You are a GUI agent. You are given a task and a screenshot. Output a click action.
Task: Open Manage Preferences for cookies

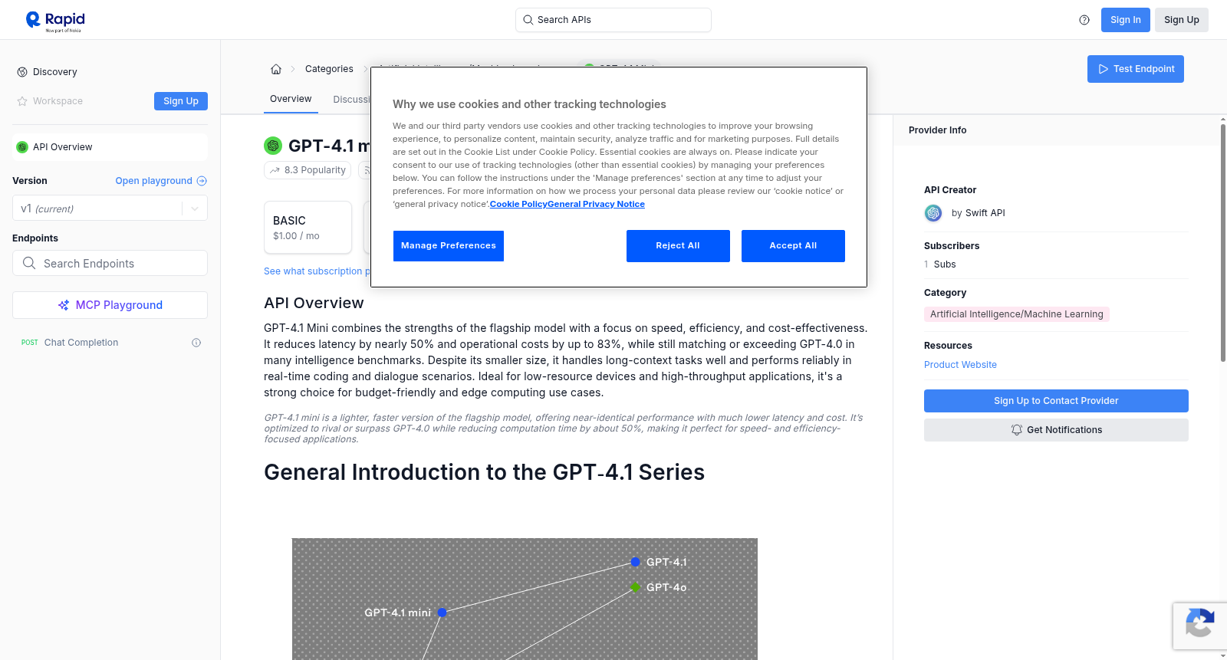pyautogui.click(x=449, y=246)
